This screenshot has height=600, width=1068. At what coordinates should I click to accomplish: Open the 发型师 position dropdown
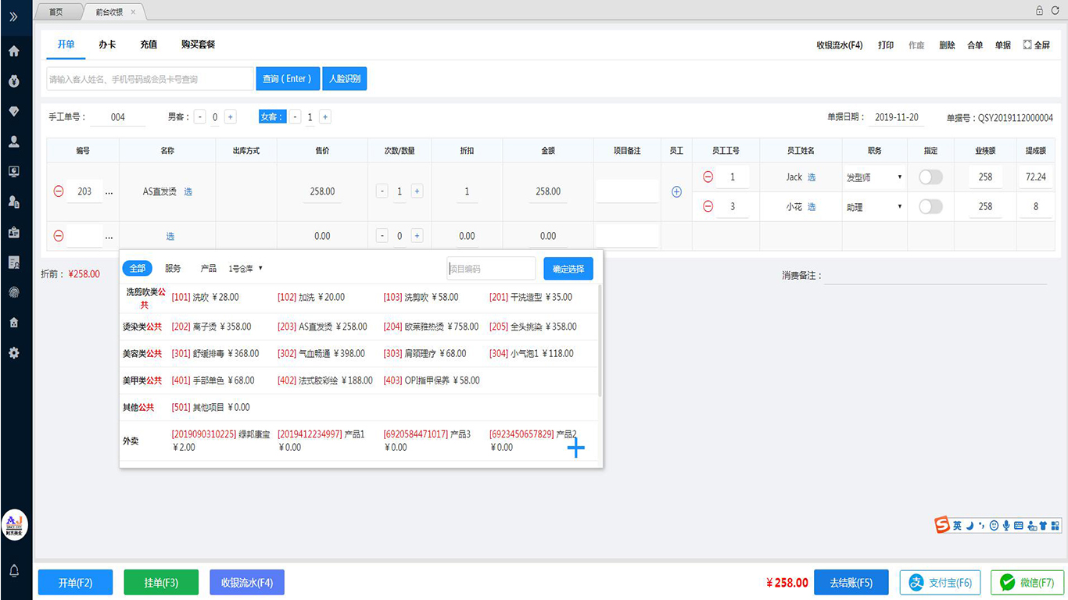coord(875,177)
